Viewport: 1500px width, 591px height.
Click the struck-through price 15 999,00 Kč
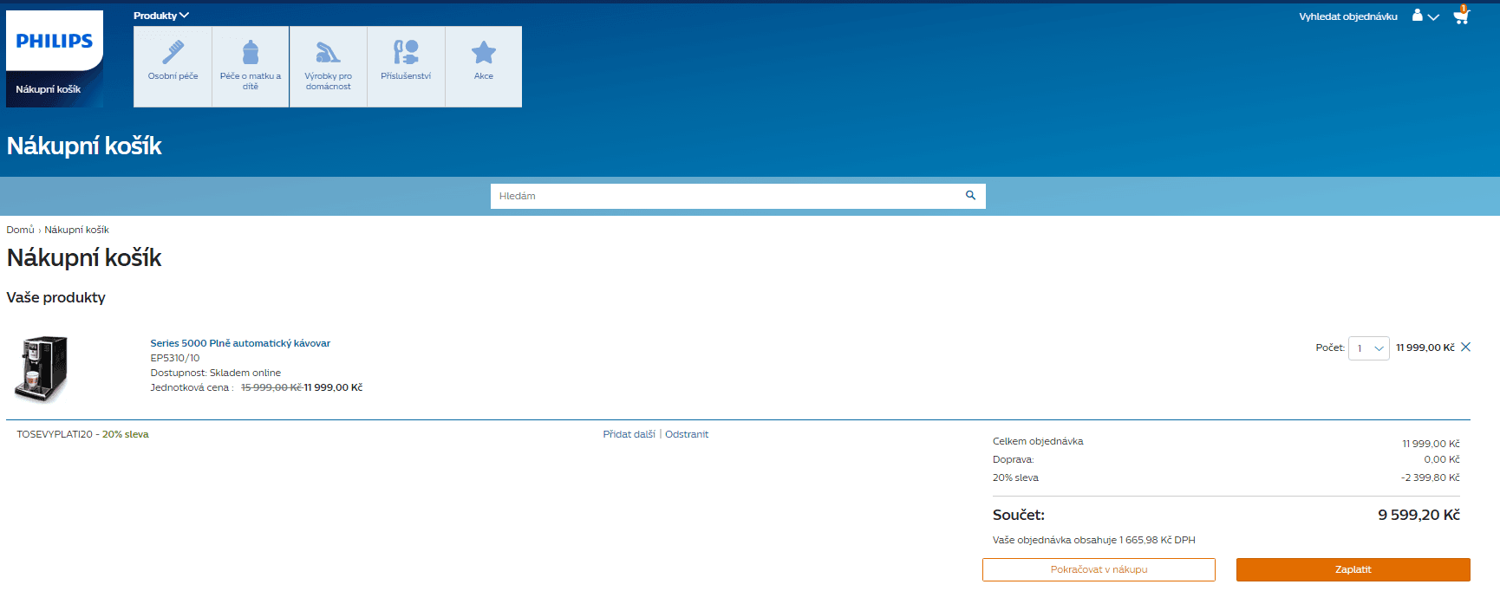(271, 387)
